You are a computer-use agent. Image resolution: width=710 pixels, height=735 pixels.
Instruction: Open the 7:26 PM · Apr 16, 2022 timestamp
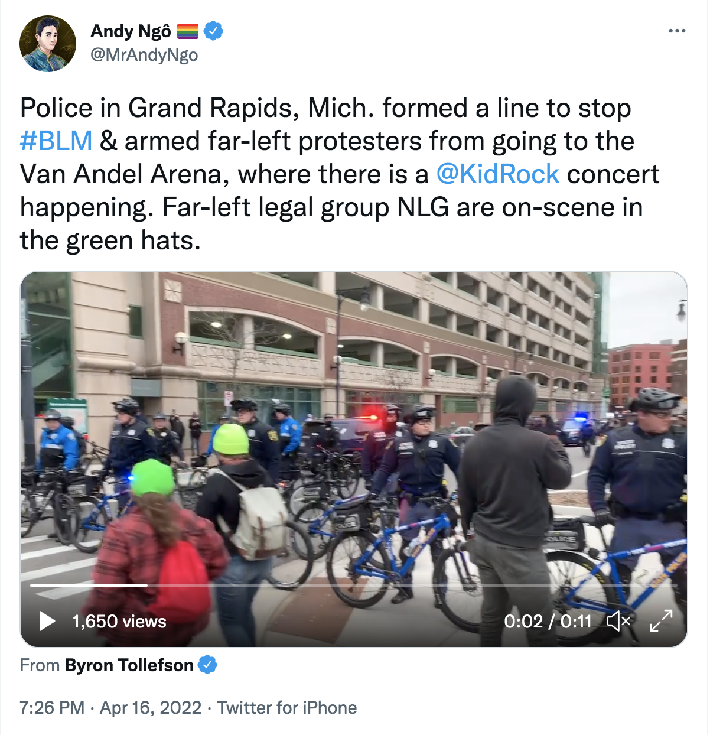[110, 707]
